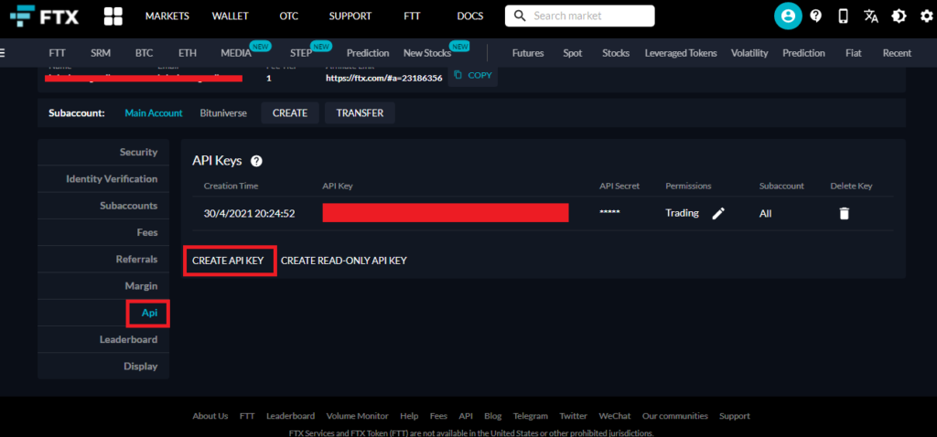Click the creation time 30/4/2021 20:24:52
This screenshot has width=937, height=437.
[249, 213]
